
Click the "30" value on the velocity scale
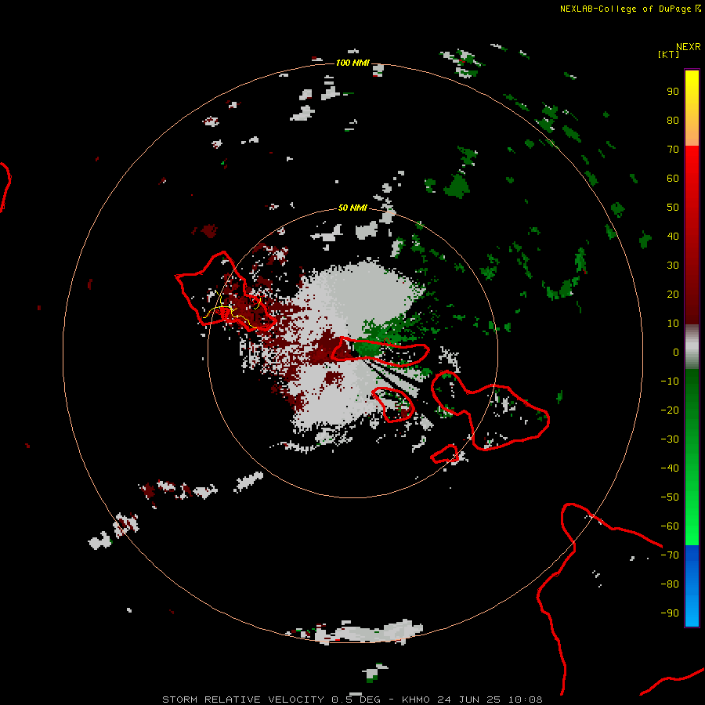tap(673, 266)
